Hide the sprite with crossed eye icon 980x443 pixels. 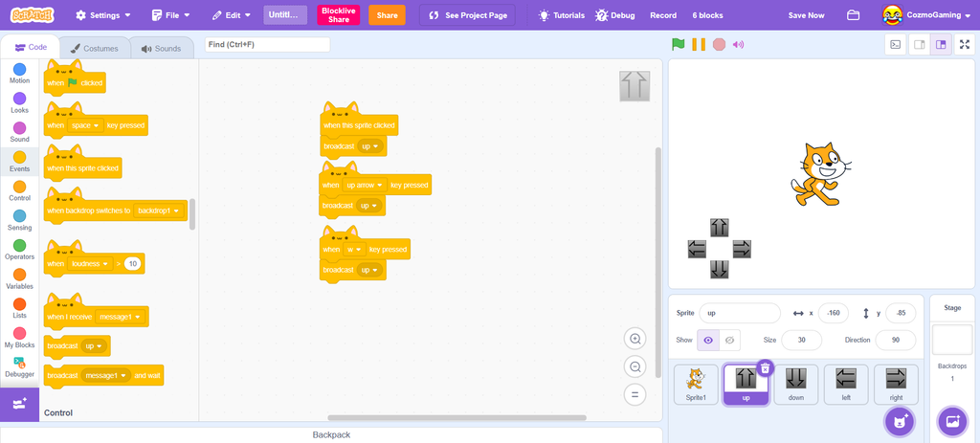pyautogui.click(x=729, y=340)
